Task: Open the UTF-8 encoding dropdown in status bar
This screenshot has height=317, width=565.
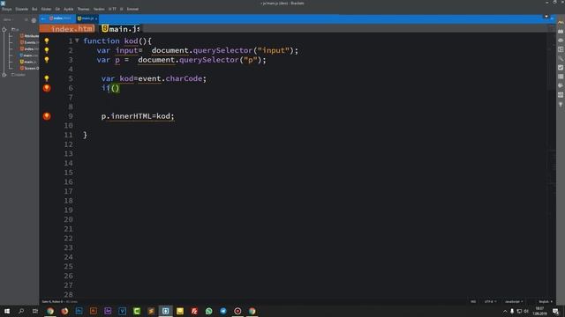Action: (x=490, y=301)
